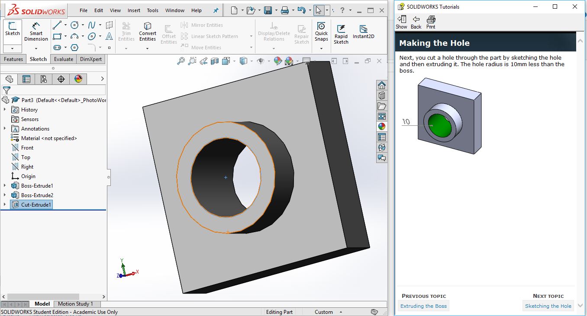Open the Quick Snaps dropdown arrow
The image size is (587, 316).
(x=321, y=48)
